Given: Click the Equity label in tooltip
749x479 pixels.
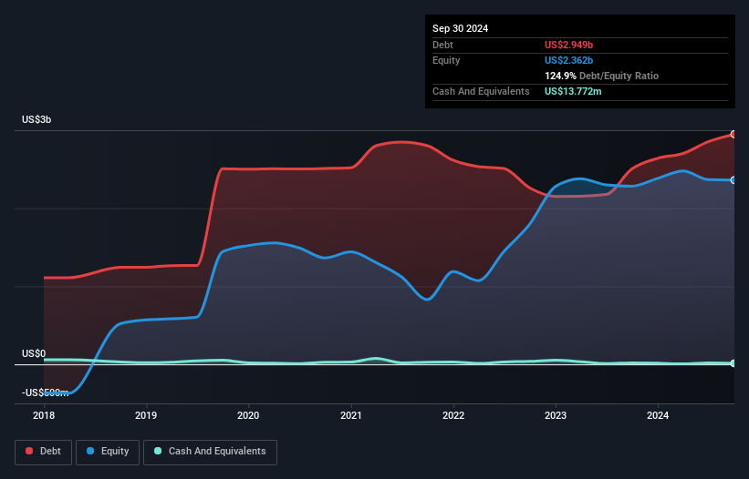Looking at the screenshot, I should point(446,60).
